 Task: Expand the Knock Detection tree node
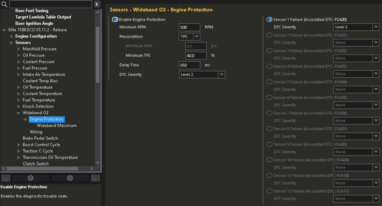[x=19, y=107]
